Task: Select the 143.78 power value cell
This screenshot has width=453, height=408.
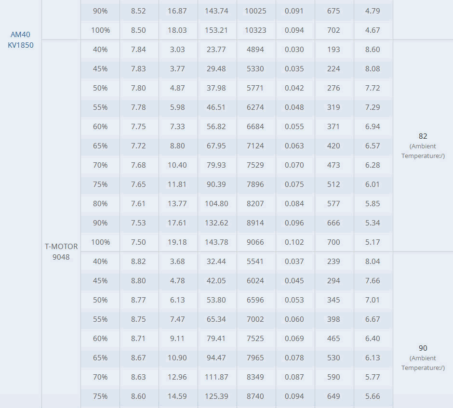Action: click(216, 242)
